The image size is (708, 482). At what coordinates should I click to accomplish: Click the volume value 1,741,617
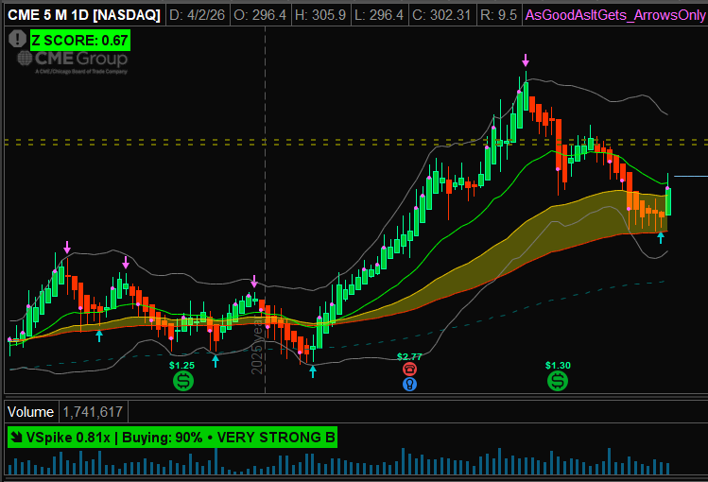[95, 412]
